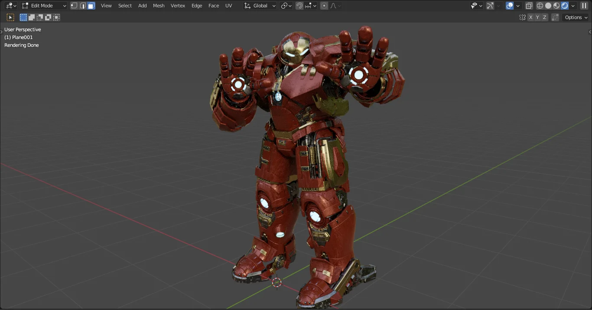This screenshot has height=310, width=592.
Task: Click the pause rendering button
Action: point(584,6)
